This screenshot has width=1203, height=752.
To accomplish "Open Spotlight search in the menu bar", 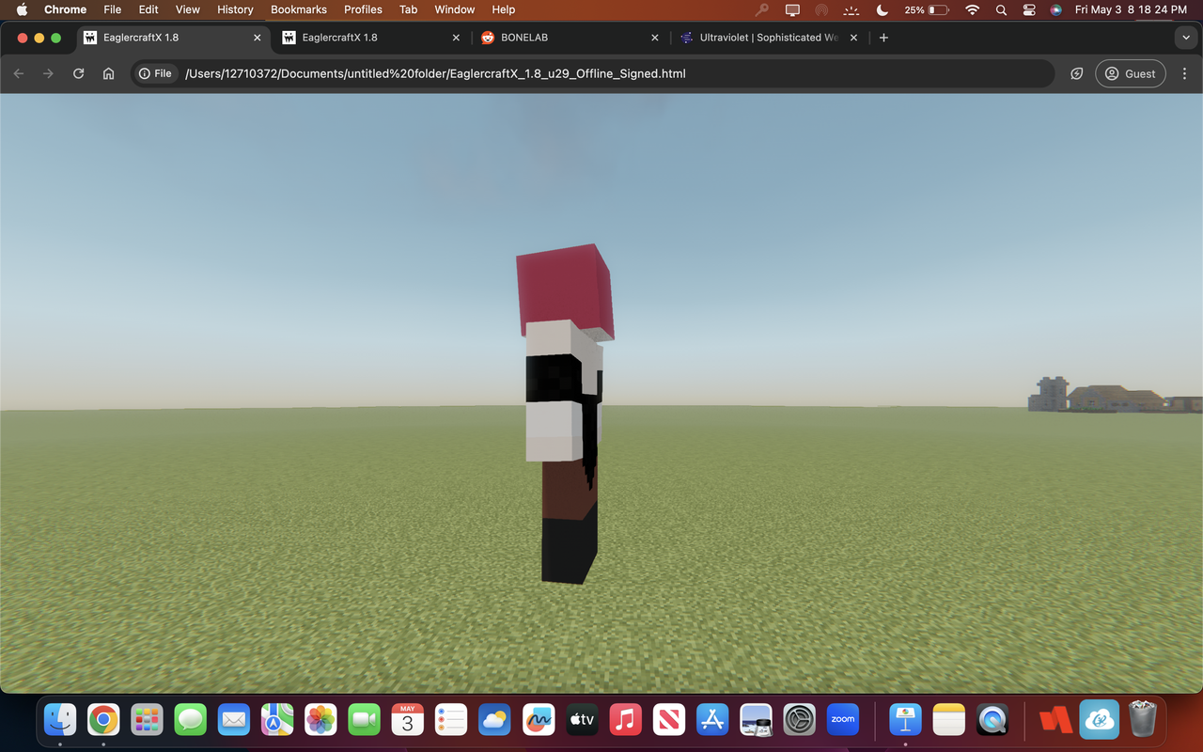I will tap(1002, 9).
